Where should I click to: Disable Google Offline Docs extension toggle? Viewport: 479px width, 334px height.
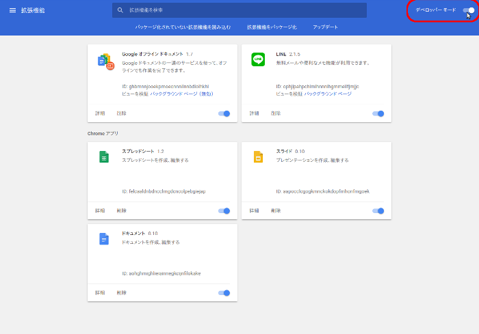click(x=224, y=113)
